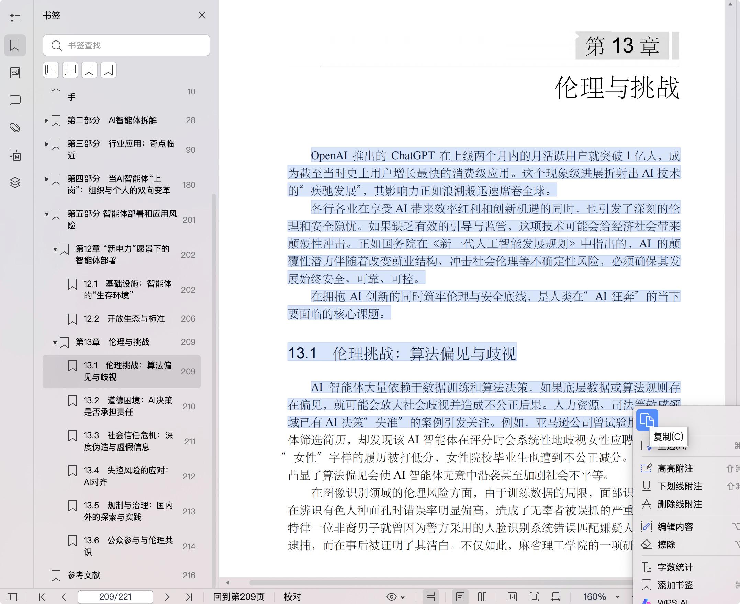The height and width of the screenshot is (604, 740).
Task: Select two-page view
Action: coord(482,597)
